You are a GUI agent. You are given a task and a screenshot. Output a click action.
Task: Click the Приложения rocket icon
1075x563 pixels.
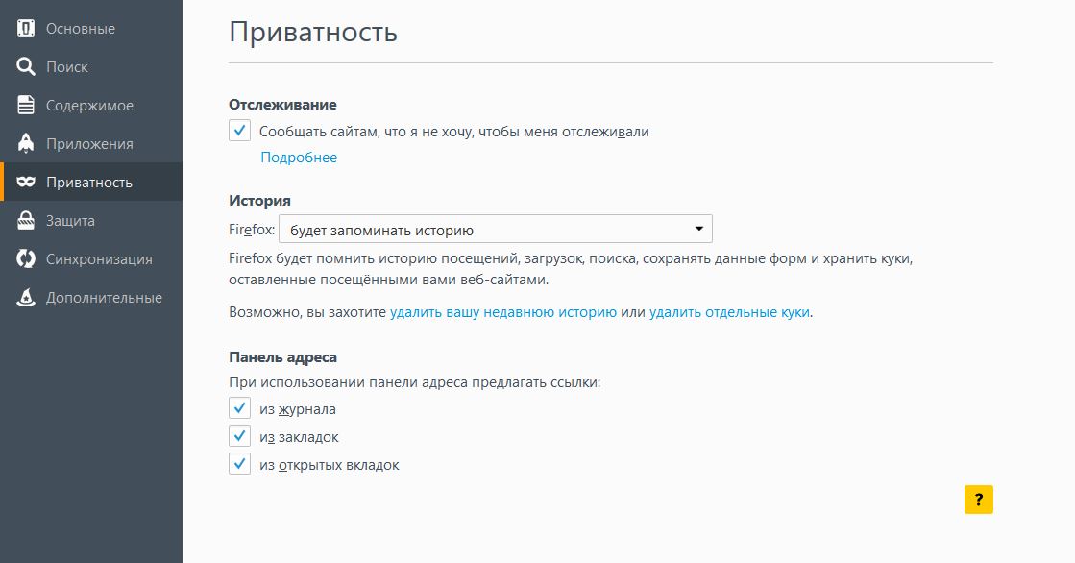pos(27,144)
